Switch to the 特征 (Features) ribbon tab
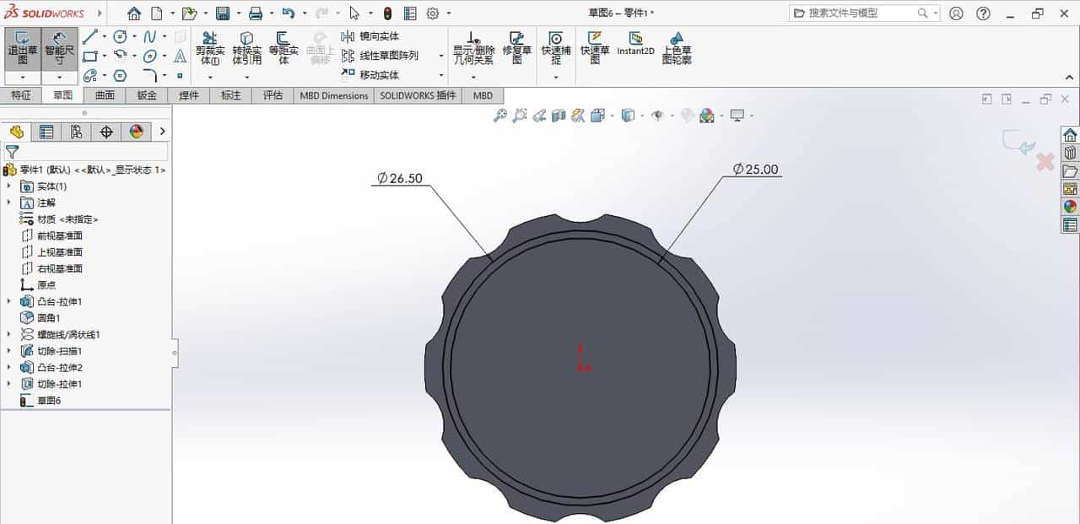 pyautogui.click(x=22, y=95)
